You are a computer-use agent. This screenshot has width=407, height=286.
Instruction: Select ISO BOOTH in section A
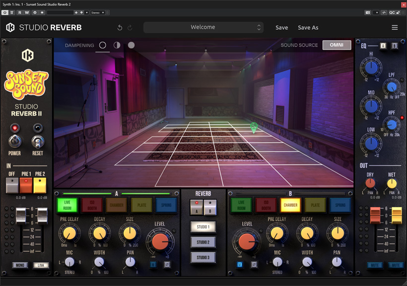pyautogui.click(x=92, y=205)
